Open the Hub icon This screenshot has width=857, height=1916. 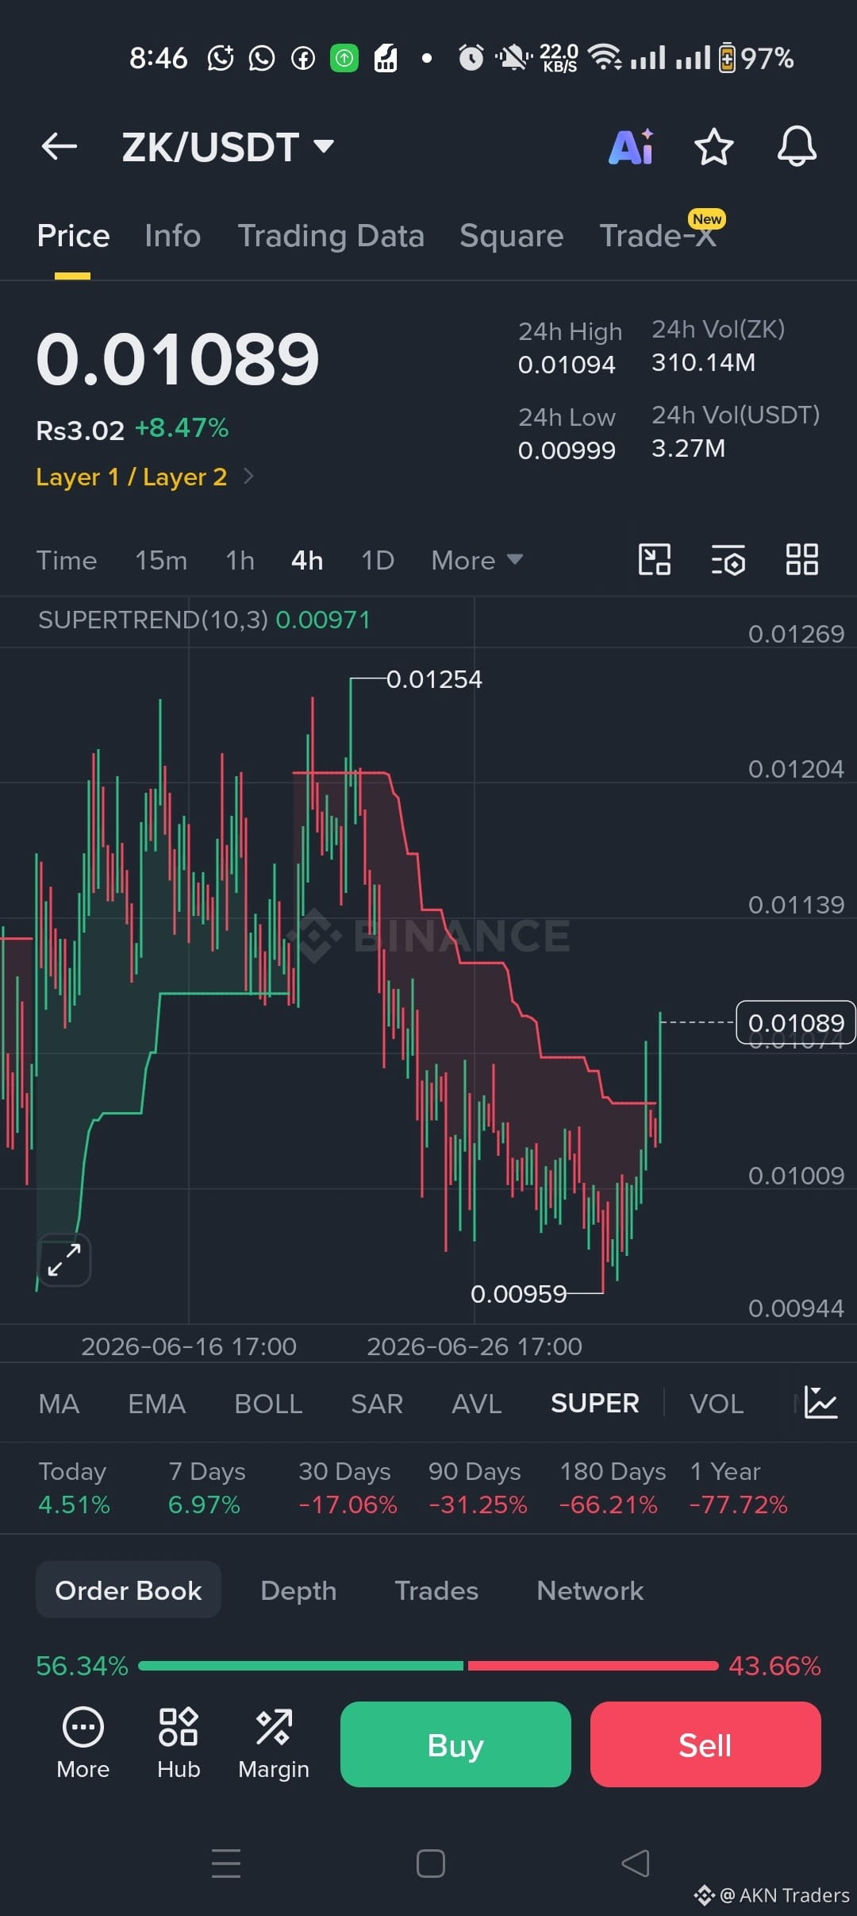179,1743
